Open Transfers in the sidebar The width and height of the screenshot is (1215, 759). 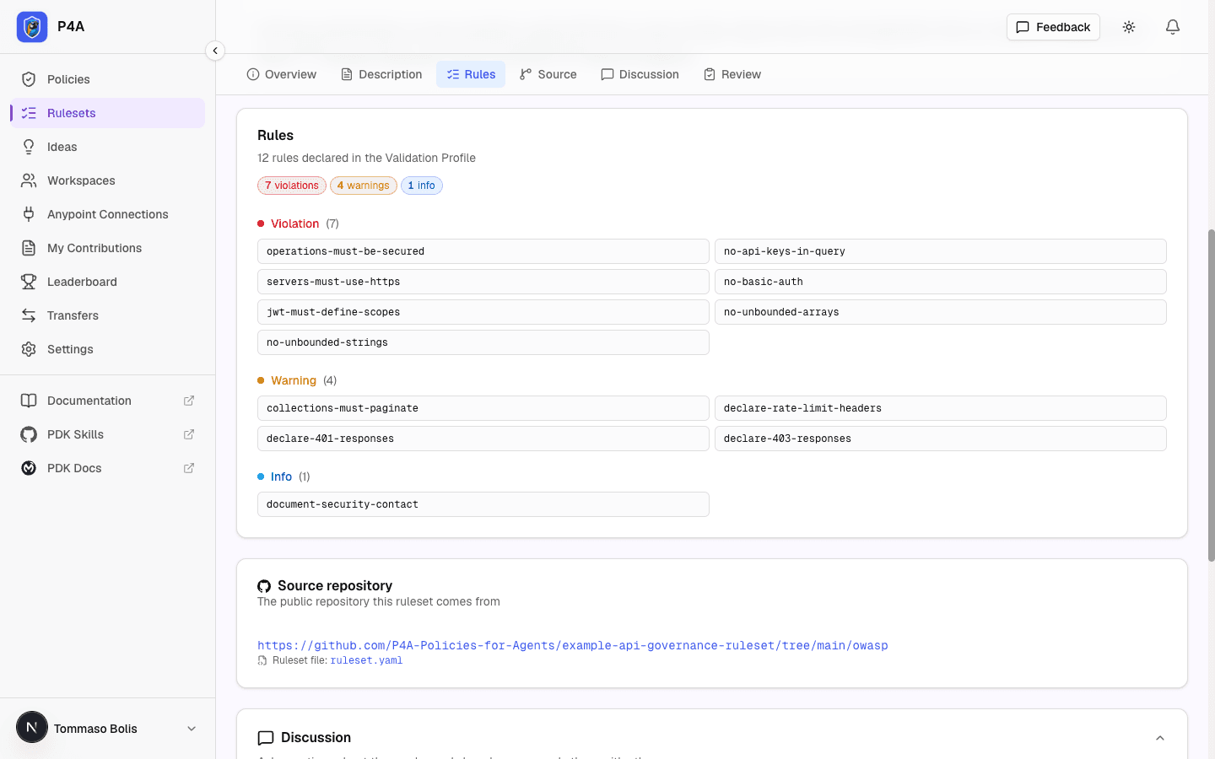[108, 315]
